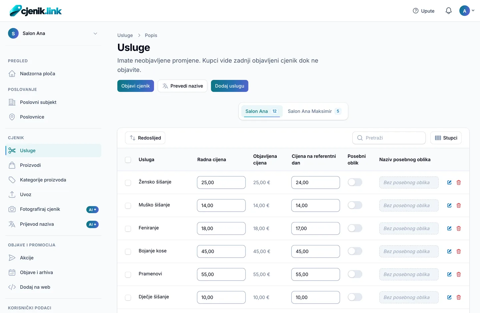Click the Usluge breadcrumb link
The width and height of the screenshot is (480, 313).
pyautogui.click(x=125, y=35)
